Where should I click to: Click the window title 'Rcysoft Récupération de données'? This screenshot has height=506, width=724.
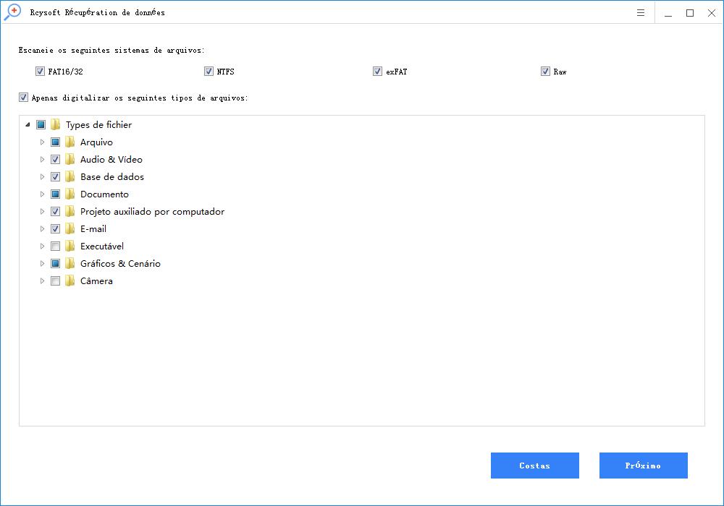coord(98,12)
